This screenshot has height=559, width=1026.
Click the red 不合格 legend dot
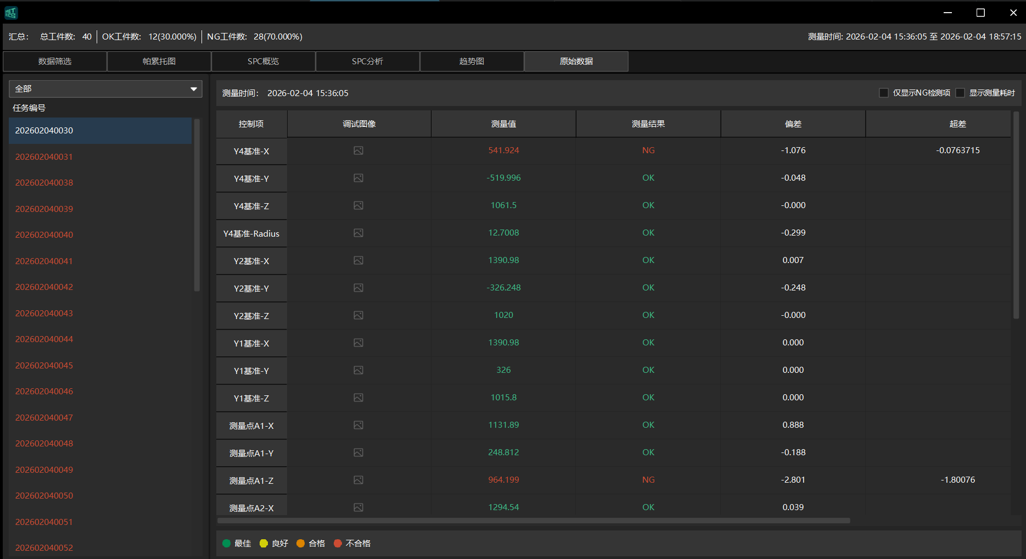pos(338,543)
